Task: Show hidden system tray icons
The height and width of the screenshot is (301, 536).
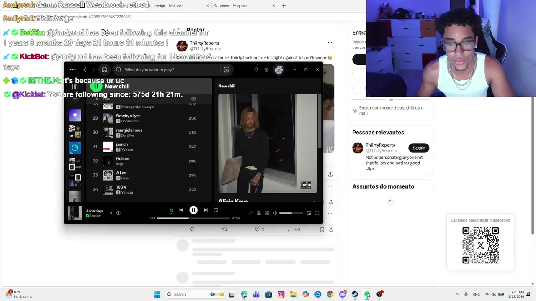Action: [457, 294]
